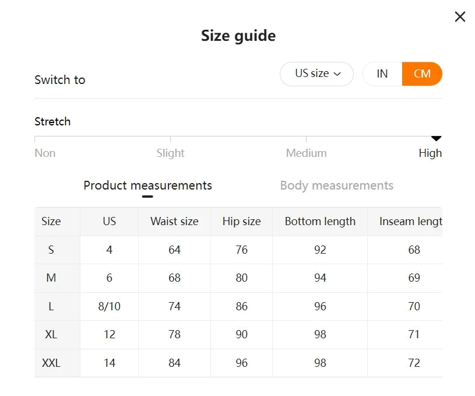Viewport: 475px width, 396px height.
Task: Switch units to IN
Action: [382, 74]
